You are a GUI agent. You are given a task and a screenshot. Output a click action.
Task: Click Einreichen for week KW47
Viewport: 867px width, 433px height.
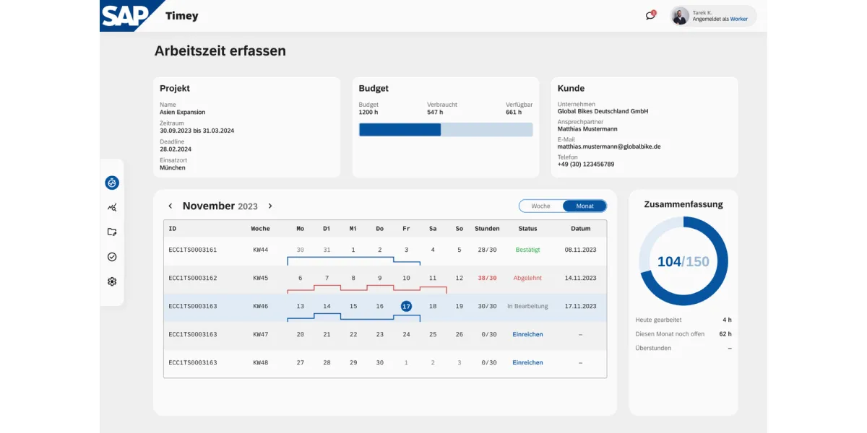click(527, 334)
